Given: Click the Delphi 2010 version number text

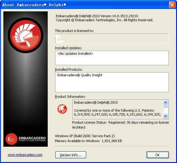Looking at the screenshot, I should 125,16.
